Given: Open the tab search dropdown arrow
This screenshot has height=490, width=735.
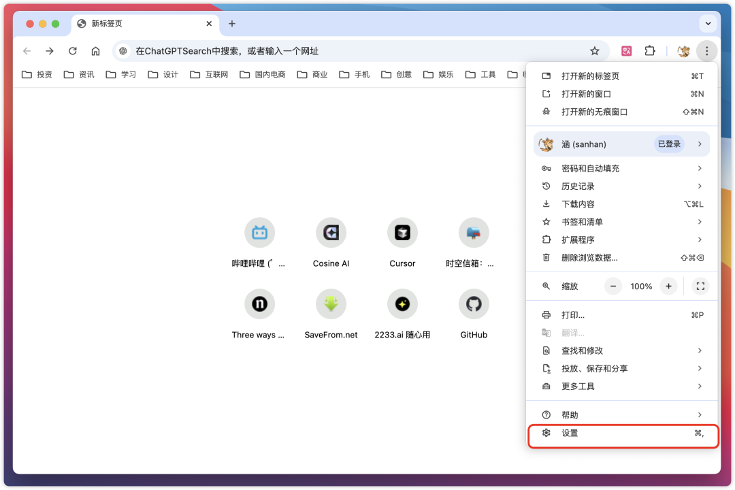Looking at the screenshot, I should pos(708,23).
